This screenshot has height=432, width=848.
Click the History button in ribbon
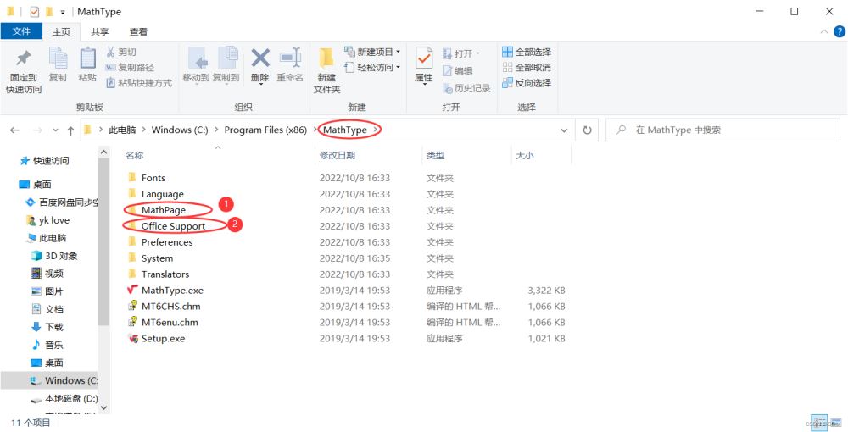point(466,88)
